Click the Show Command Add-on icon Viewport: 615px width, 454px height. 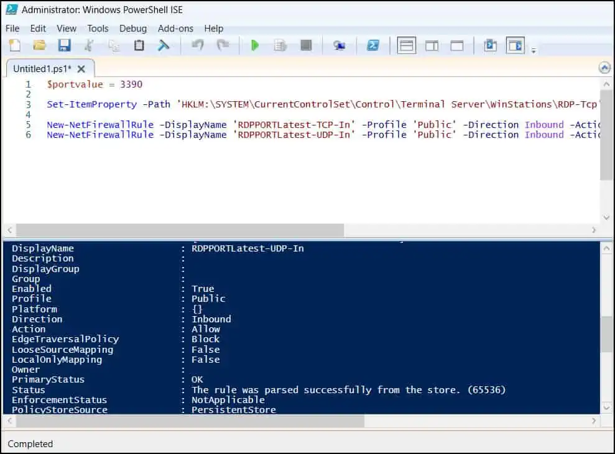(x=515, y=45)
